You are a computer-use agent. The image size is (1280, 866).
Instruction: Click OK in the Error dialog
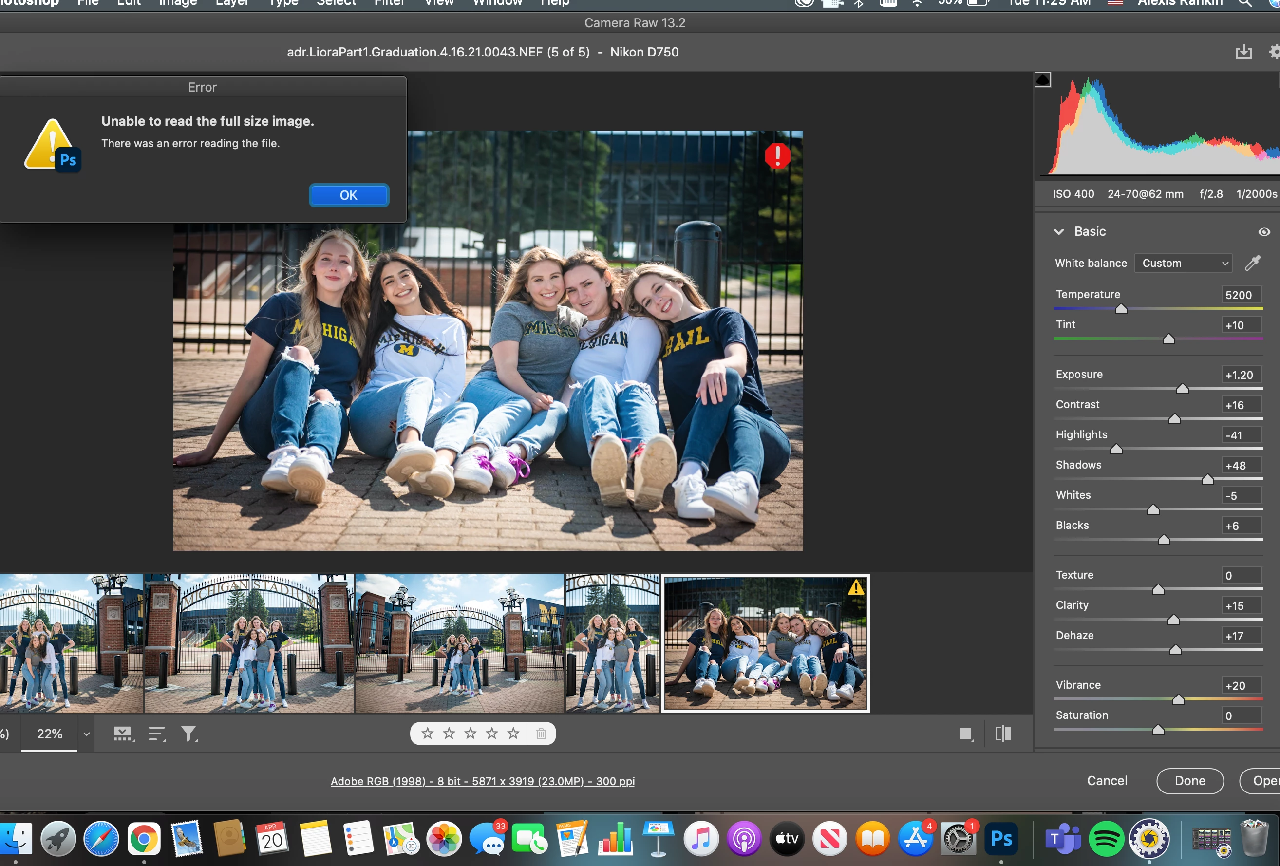[349, 195]
